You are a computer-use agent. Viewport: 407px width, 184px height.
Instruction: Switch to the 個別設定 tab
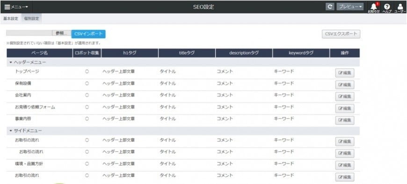(31, 19)
